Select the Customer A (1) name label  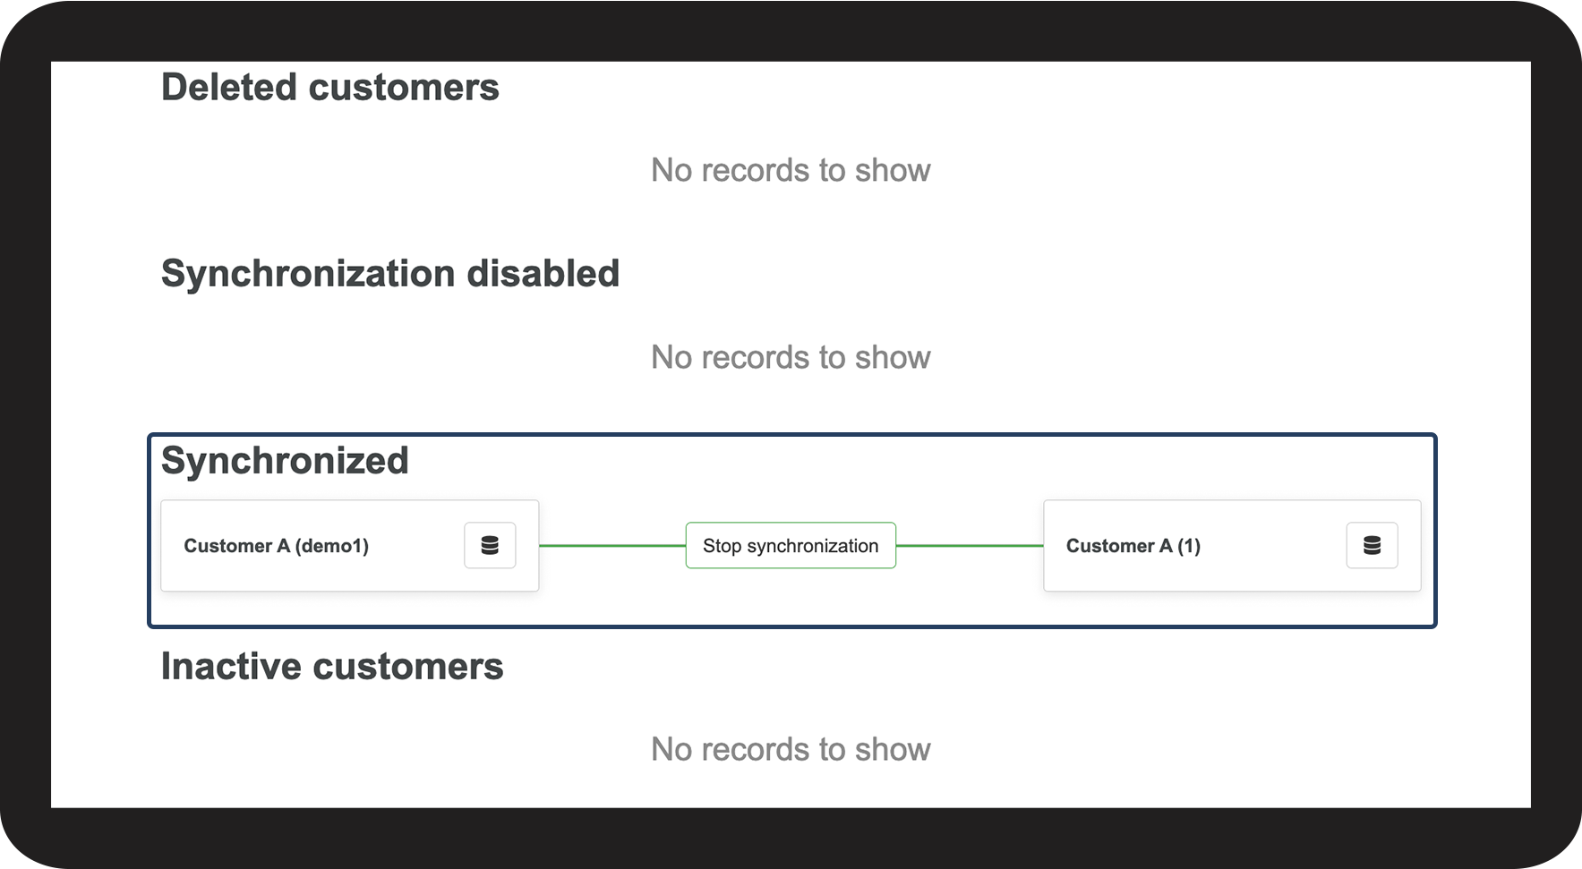point(1133,546)
